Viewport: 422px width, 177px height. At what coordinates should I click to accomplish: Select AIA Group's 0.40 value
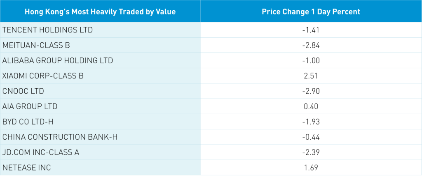[x=311, y=106]
